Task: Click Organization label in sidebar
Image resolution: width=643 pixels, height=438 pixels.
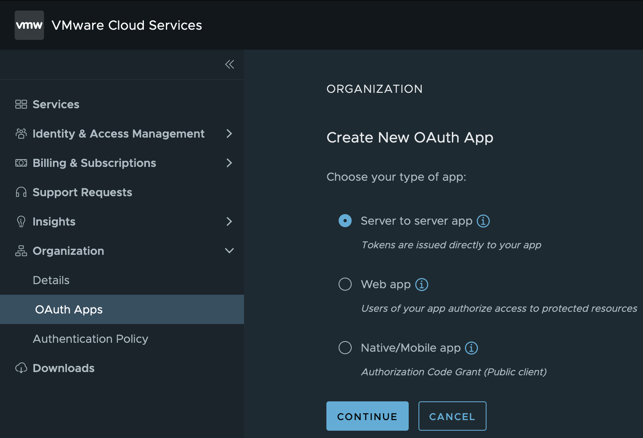Action: [68, 251]
